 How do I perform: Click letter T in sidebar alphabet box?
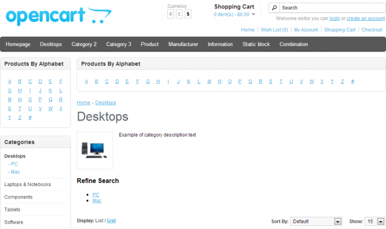click(x=20, y=109)
